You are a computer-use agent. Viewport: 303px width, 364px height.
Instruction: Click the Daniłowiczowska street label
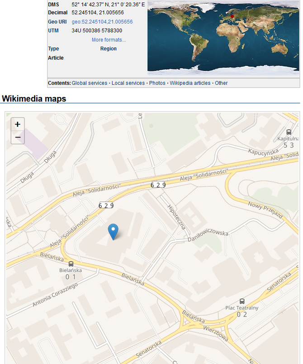tap(208, 235)
